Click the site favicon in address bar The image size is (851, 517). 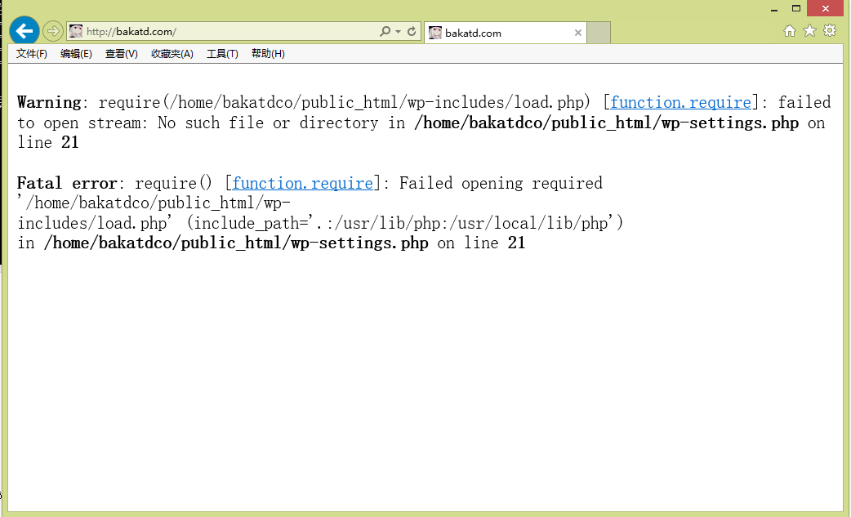[x=76, y=32]
